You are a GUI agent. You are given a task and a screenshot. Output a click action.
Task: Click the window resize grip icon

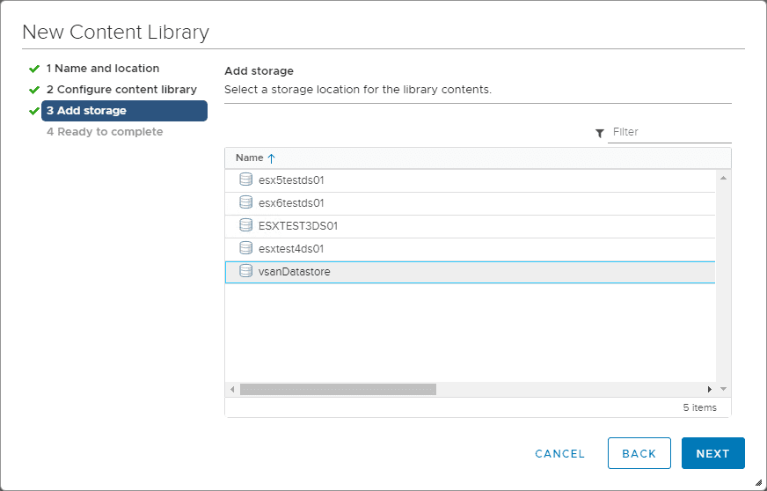click(x=759, y=483)
